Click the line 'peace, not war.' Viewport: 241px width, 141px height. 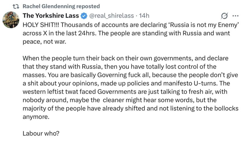pos(44,42)
